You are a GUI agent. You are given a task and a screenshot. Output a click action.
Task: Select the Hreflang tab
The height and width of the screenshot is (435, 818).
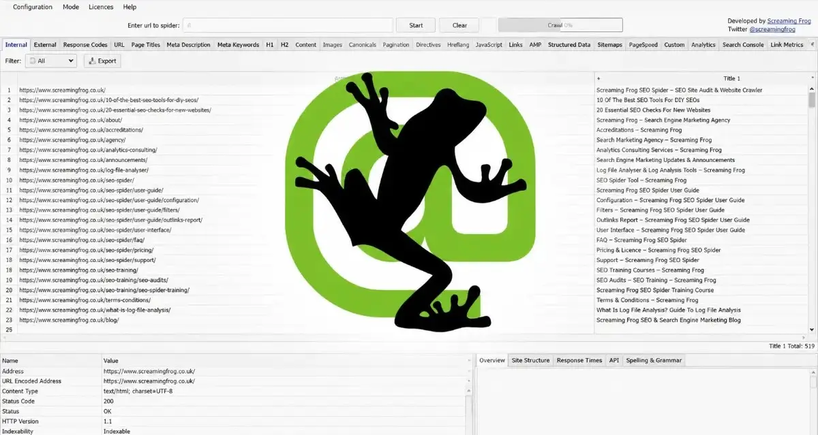point(459,45)
